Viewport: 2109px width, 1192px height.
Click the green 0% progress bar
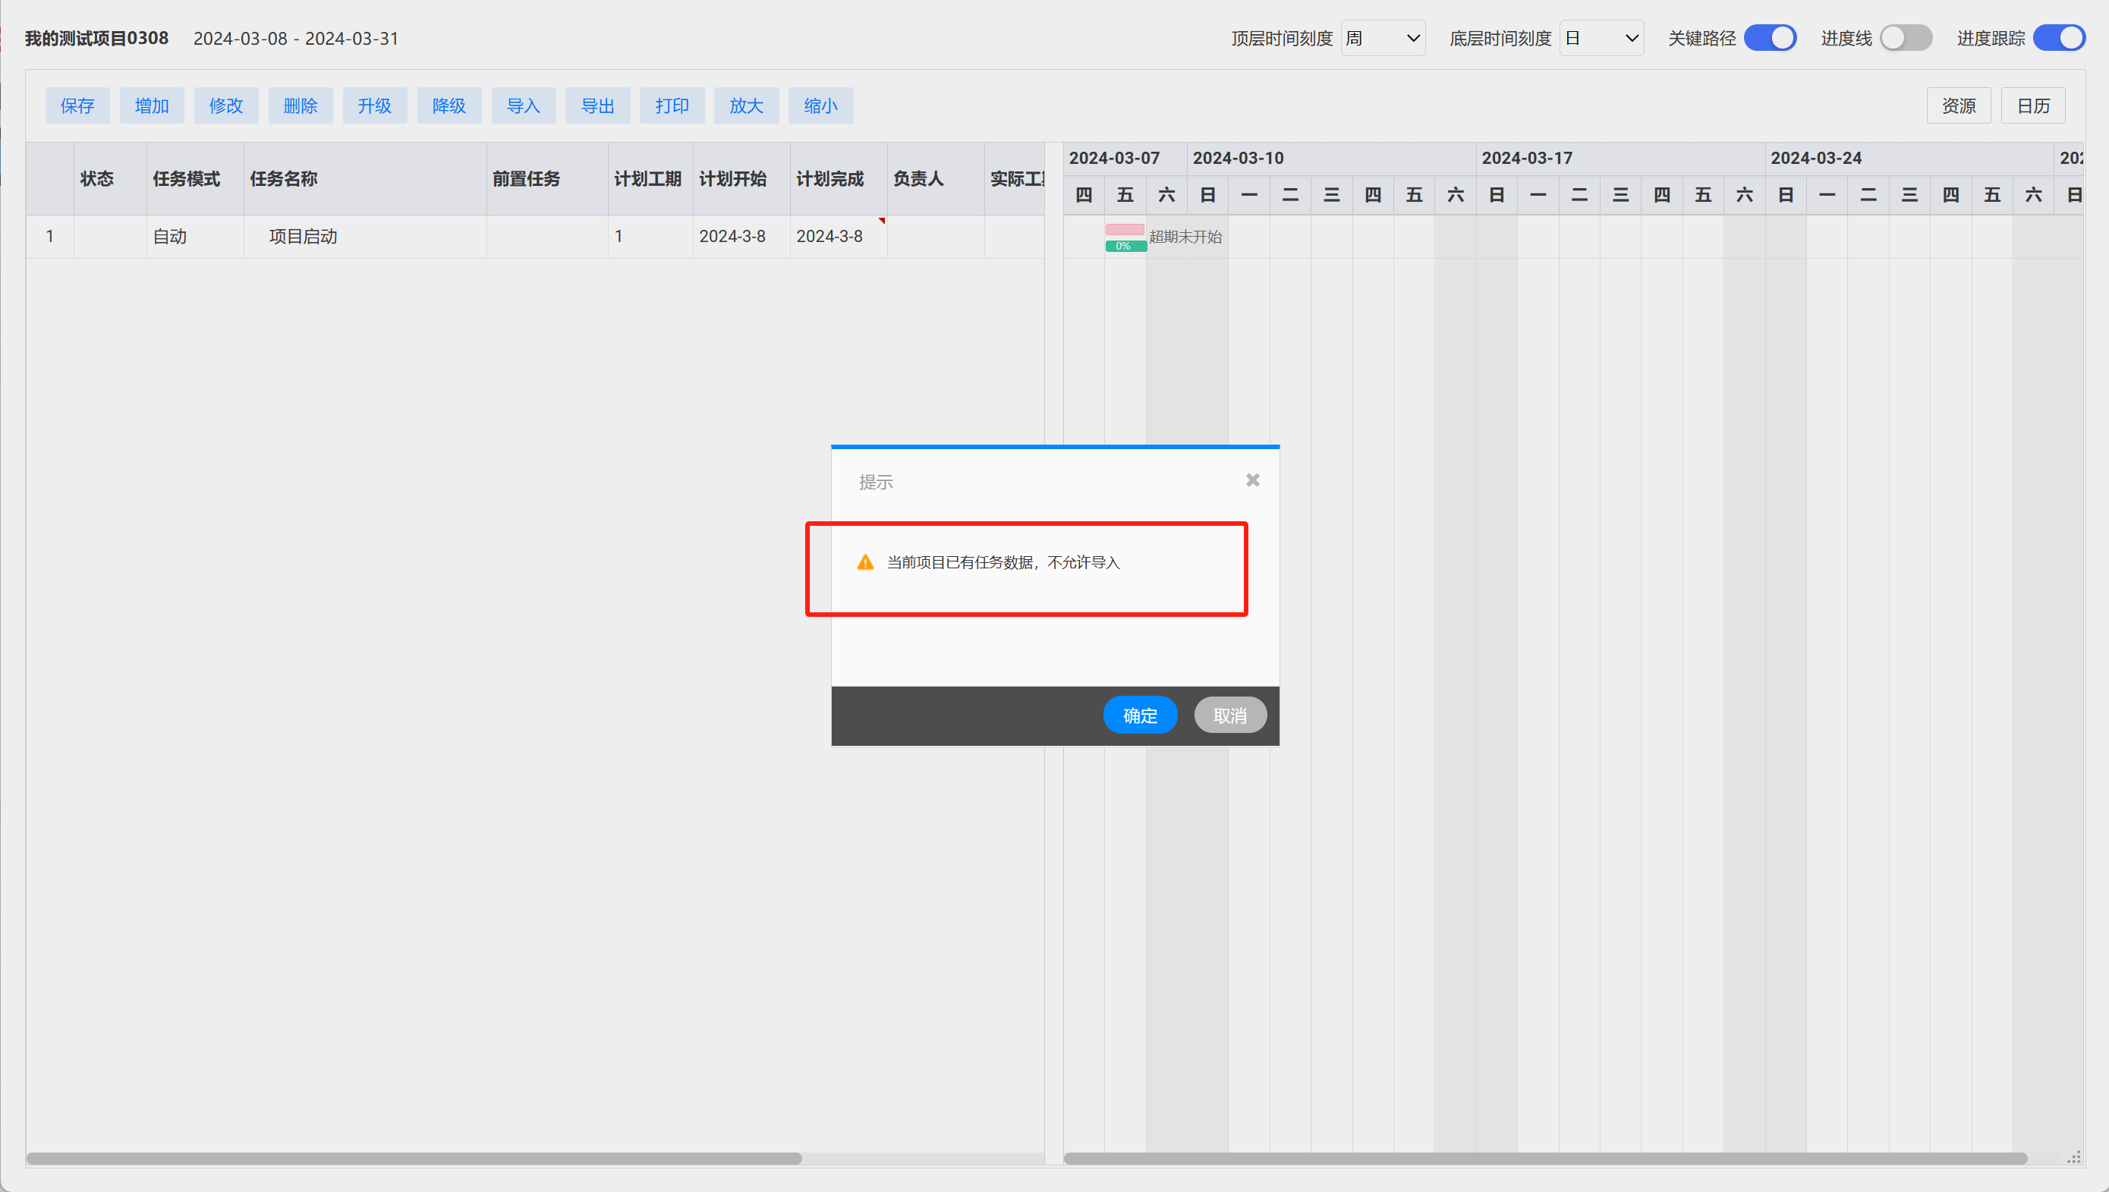1125,247
